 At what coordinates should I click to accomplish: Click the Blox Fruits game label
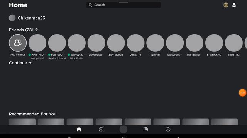pos(77,58)
